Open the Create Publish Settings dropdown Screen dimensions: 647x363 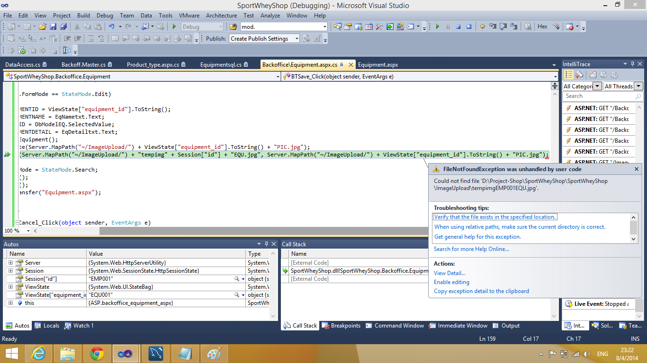click(297, 39)
